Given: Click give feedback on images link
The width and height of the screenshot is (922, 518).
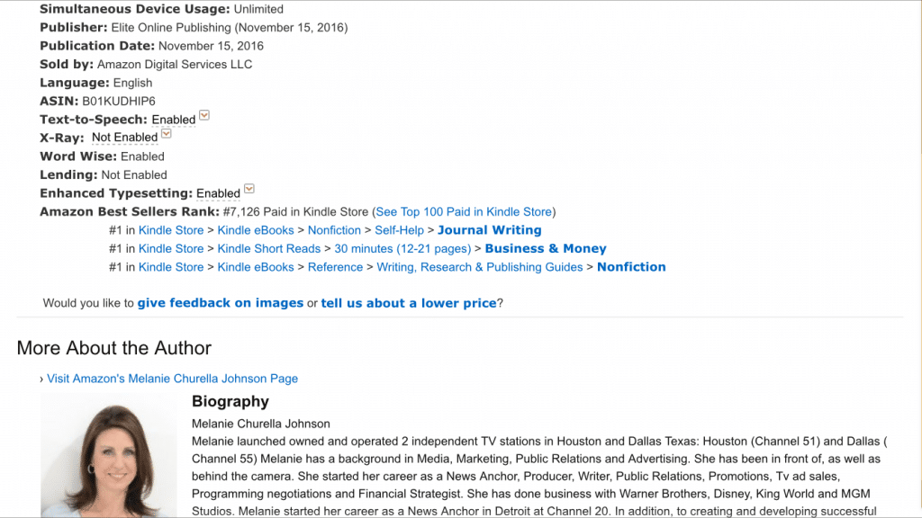Looking at the screenshot, I should coord(221,303).
